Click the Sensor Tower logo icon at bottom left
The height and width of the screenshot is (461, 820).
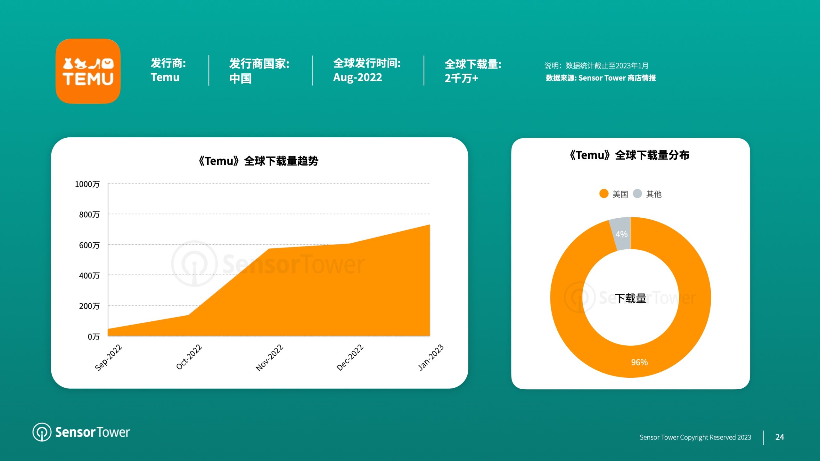point(42,432)
